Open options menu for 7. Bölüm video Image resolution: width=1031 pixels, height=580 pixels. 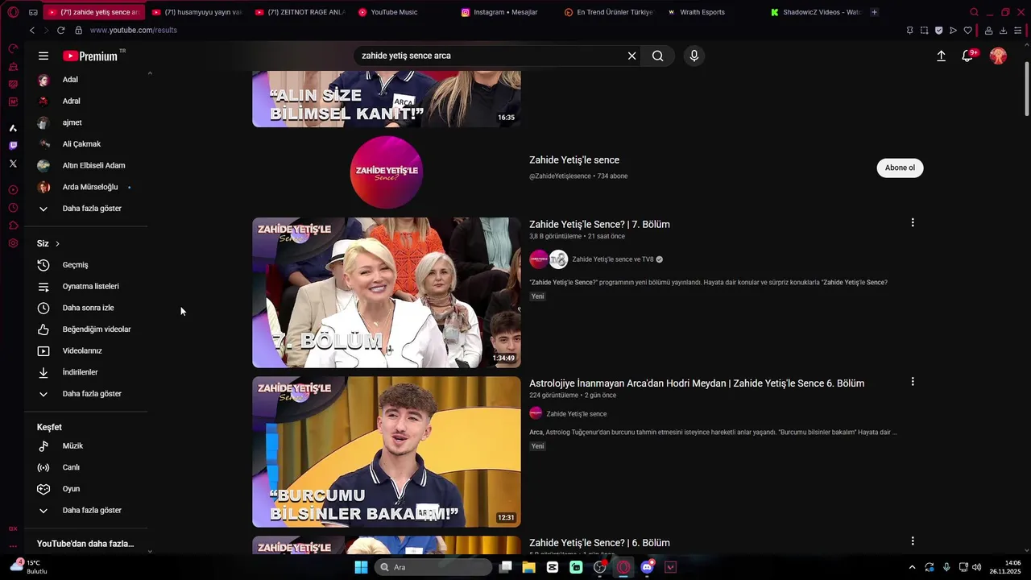[913, 222]
